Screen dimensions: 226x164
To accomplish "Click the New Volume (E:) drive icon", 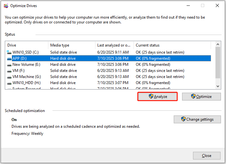I will click(9, 65).
